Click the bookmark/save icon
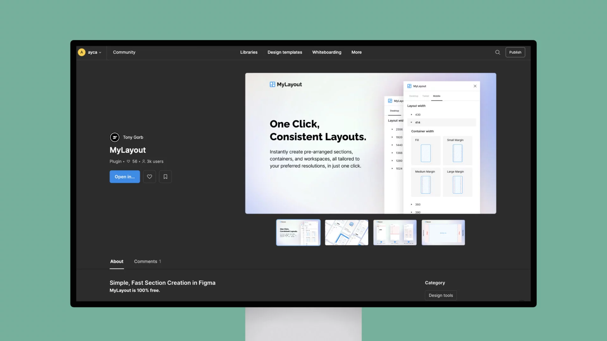 pyautogui.click(x=165, y=176)
